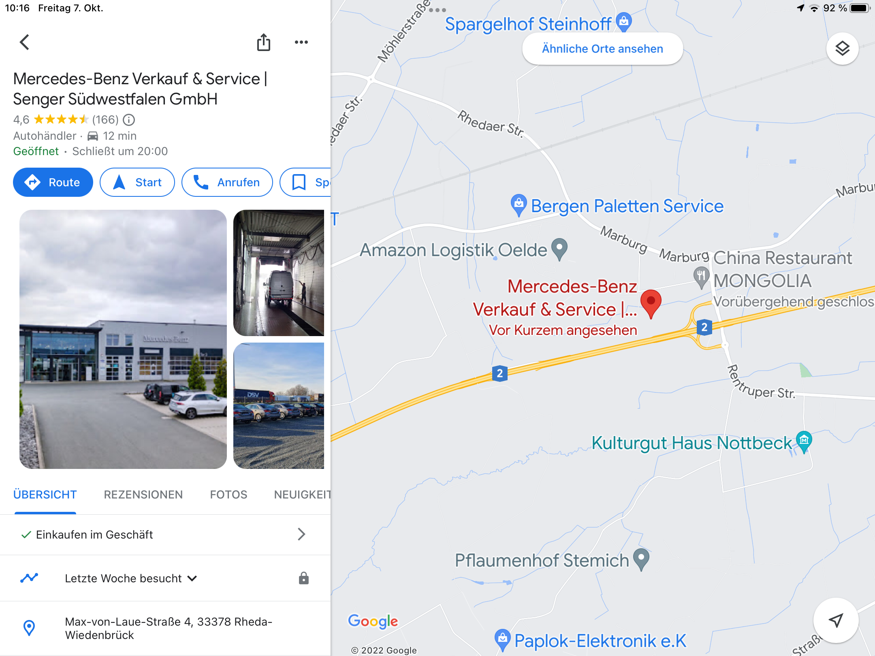Expand Einkaufen im Geschäft details chevron
This screenshot has width=875, height=656.
pyautogui.click(x=301, y=535)
